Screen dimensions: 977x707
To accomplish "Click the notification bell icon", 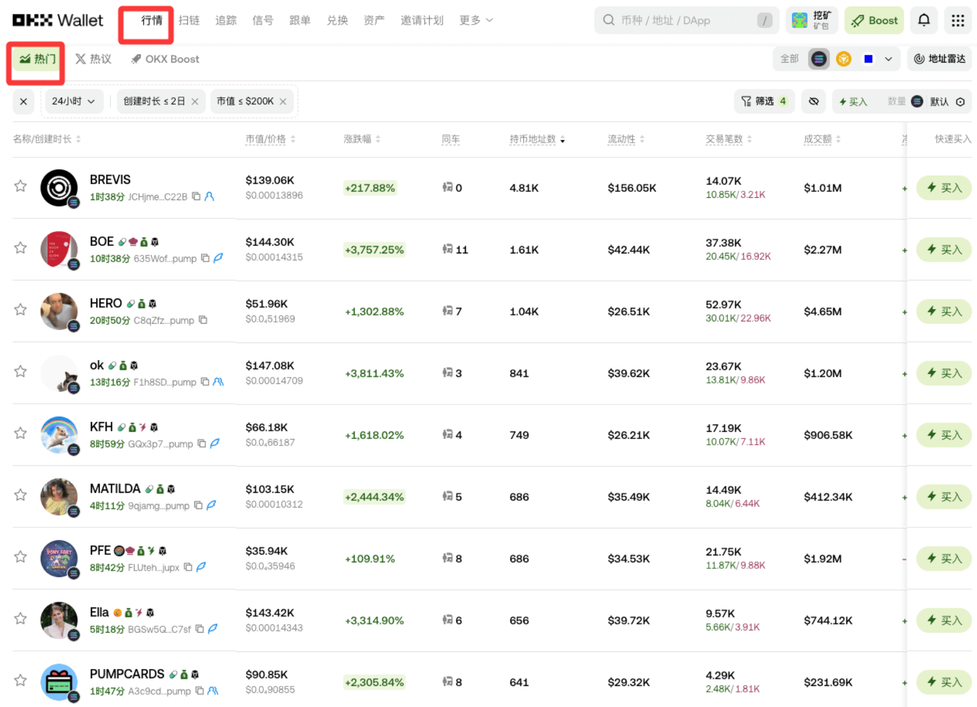I will point(923,20).
